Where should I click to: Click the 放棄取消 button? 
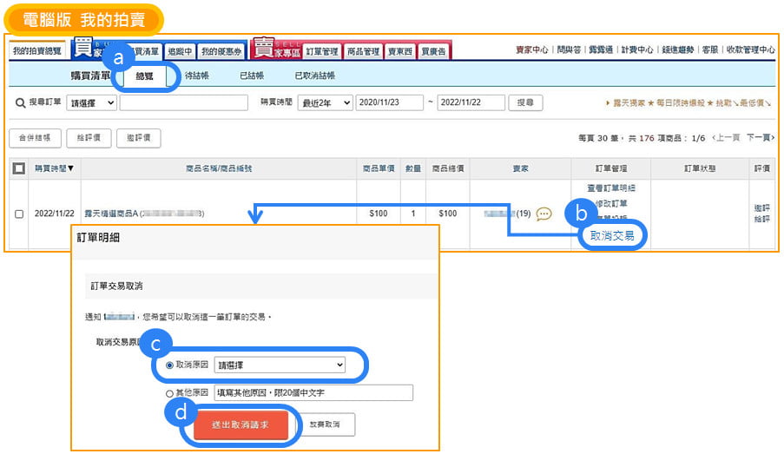(326, 424)
